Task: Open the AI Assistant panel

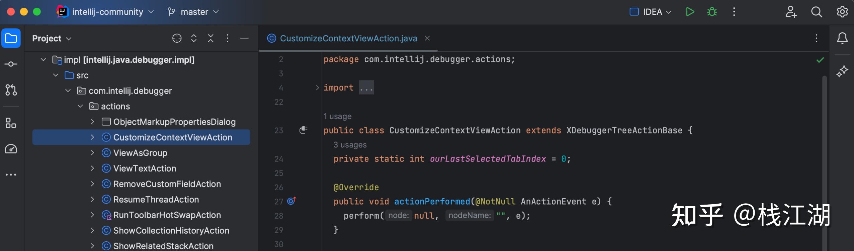Action: 842,71
